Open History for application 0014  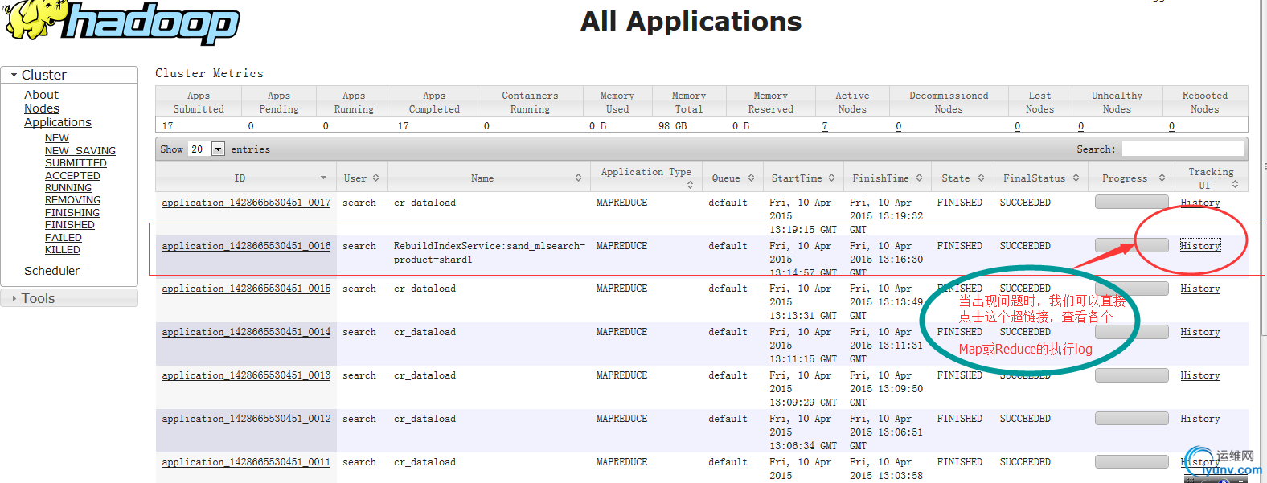coord(1200,332)
